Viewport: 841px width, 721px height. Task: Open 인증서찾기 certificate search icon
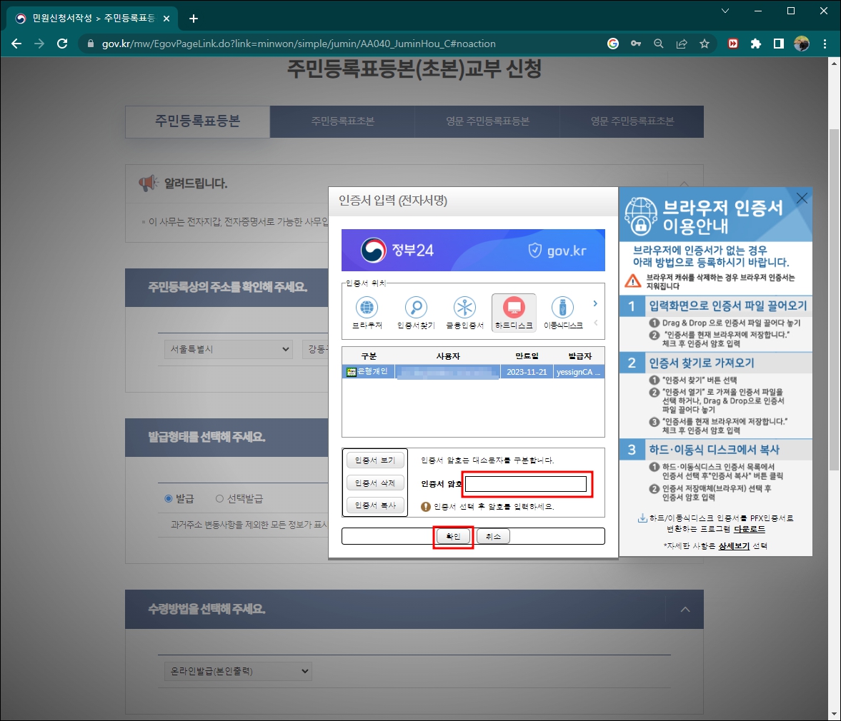pyautogui.click(x=417, y=309)
